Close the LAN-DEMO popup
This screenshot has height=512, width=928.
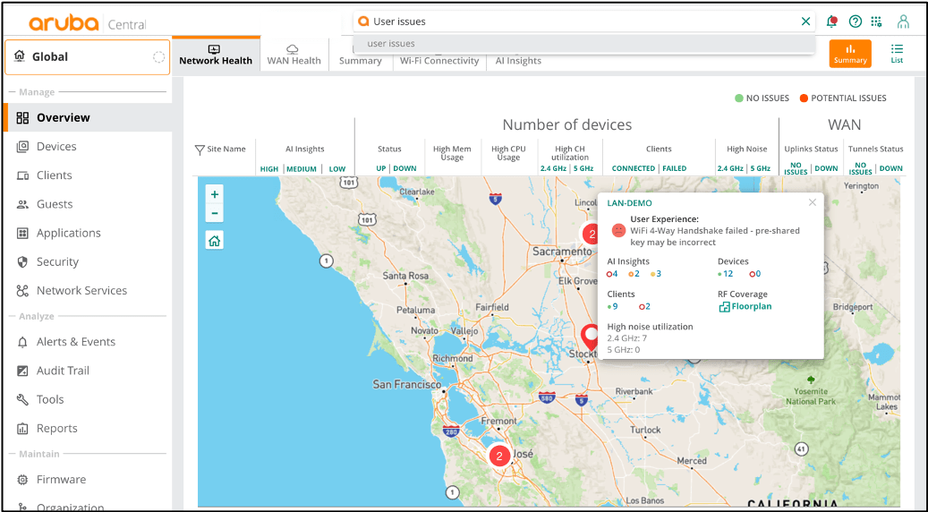pyautogui.click(x=812, y=202)
